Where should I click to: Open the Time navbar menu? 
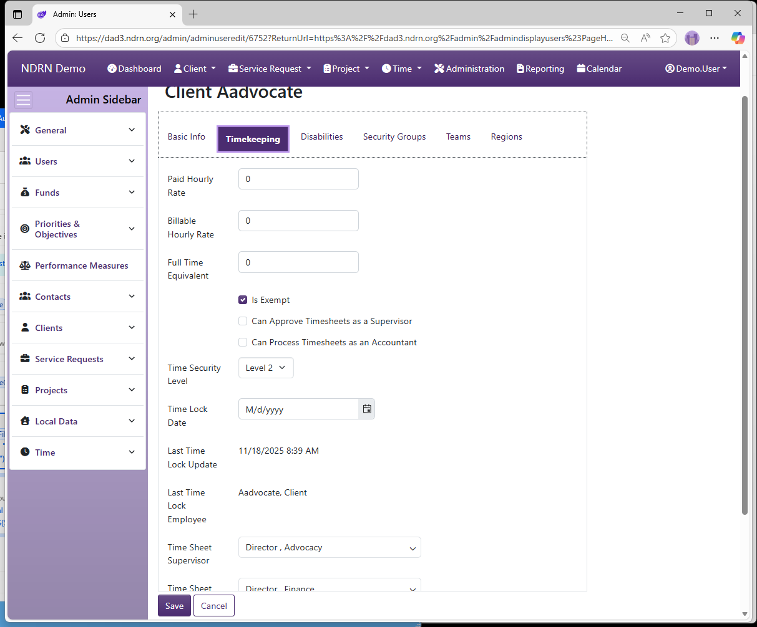pos(402,69)
